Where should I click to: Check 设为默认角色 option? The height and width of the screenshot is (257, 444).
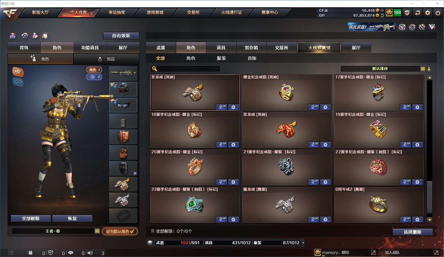tap(120, 231)
